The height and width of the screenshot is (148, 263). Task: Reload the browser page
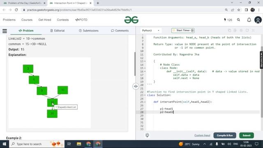[16, 10]
